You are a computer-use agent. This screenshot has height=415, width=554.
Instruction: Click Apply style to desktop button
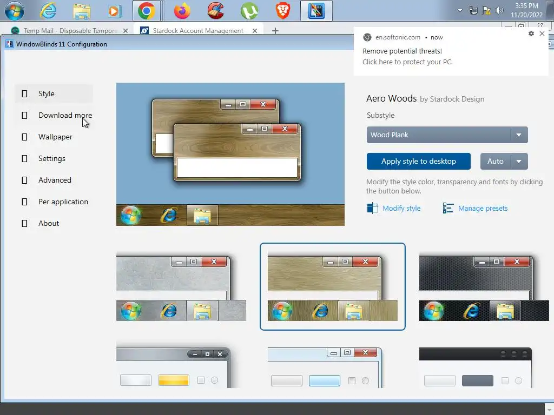418,161
